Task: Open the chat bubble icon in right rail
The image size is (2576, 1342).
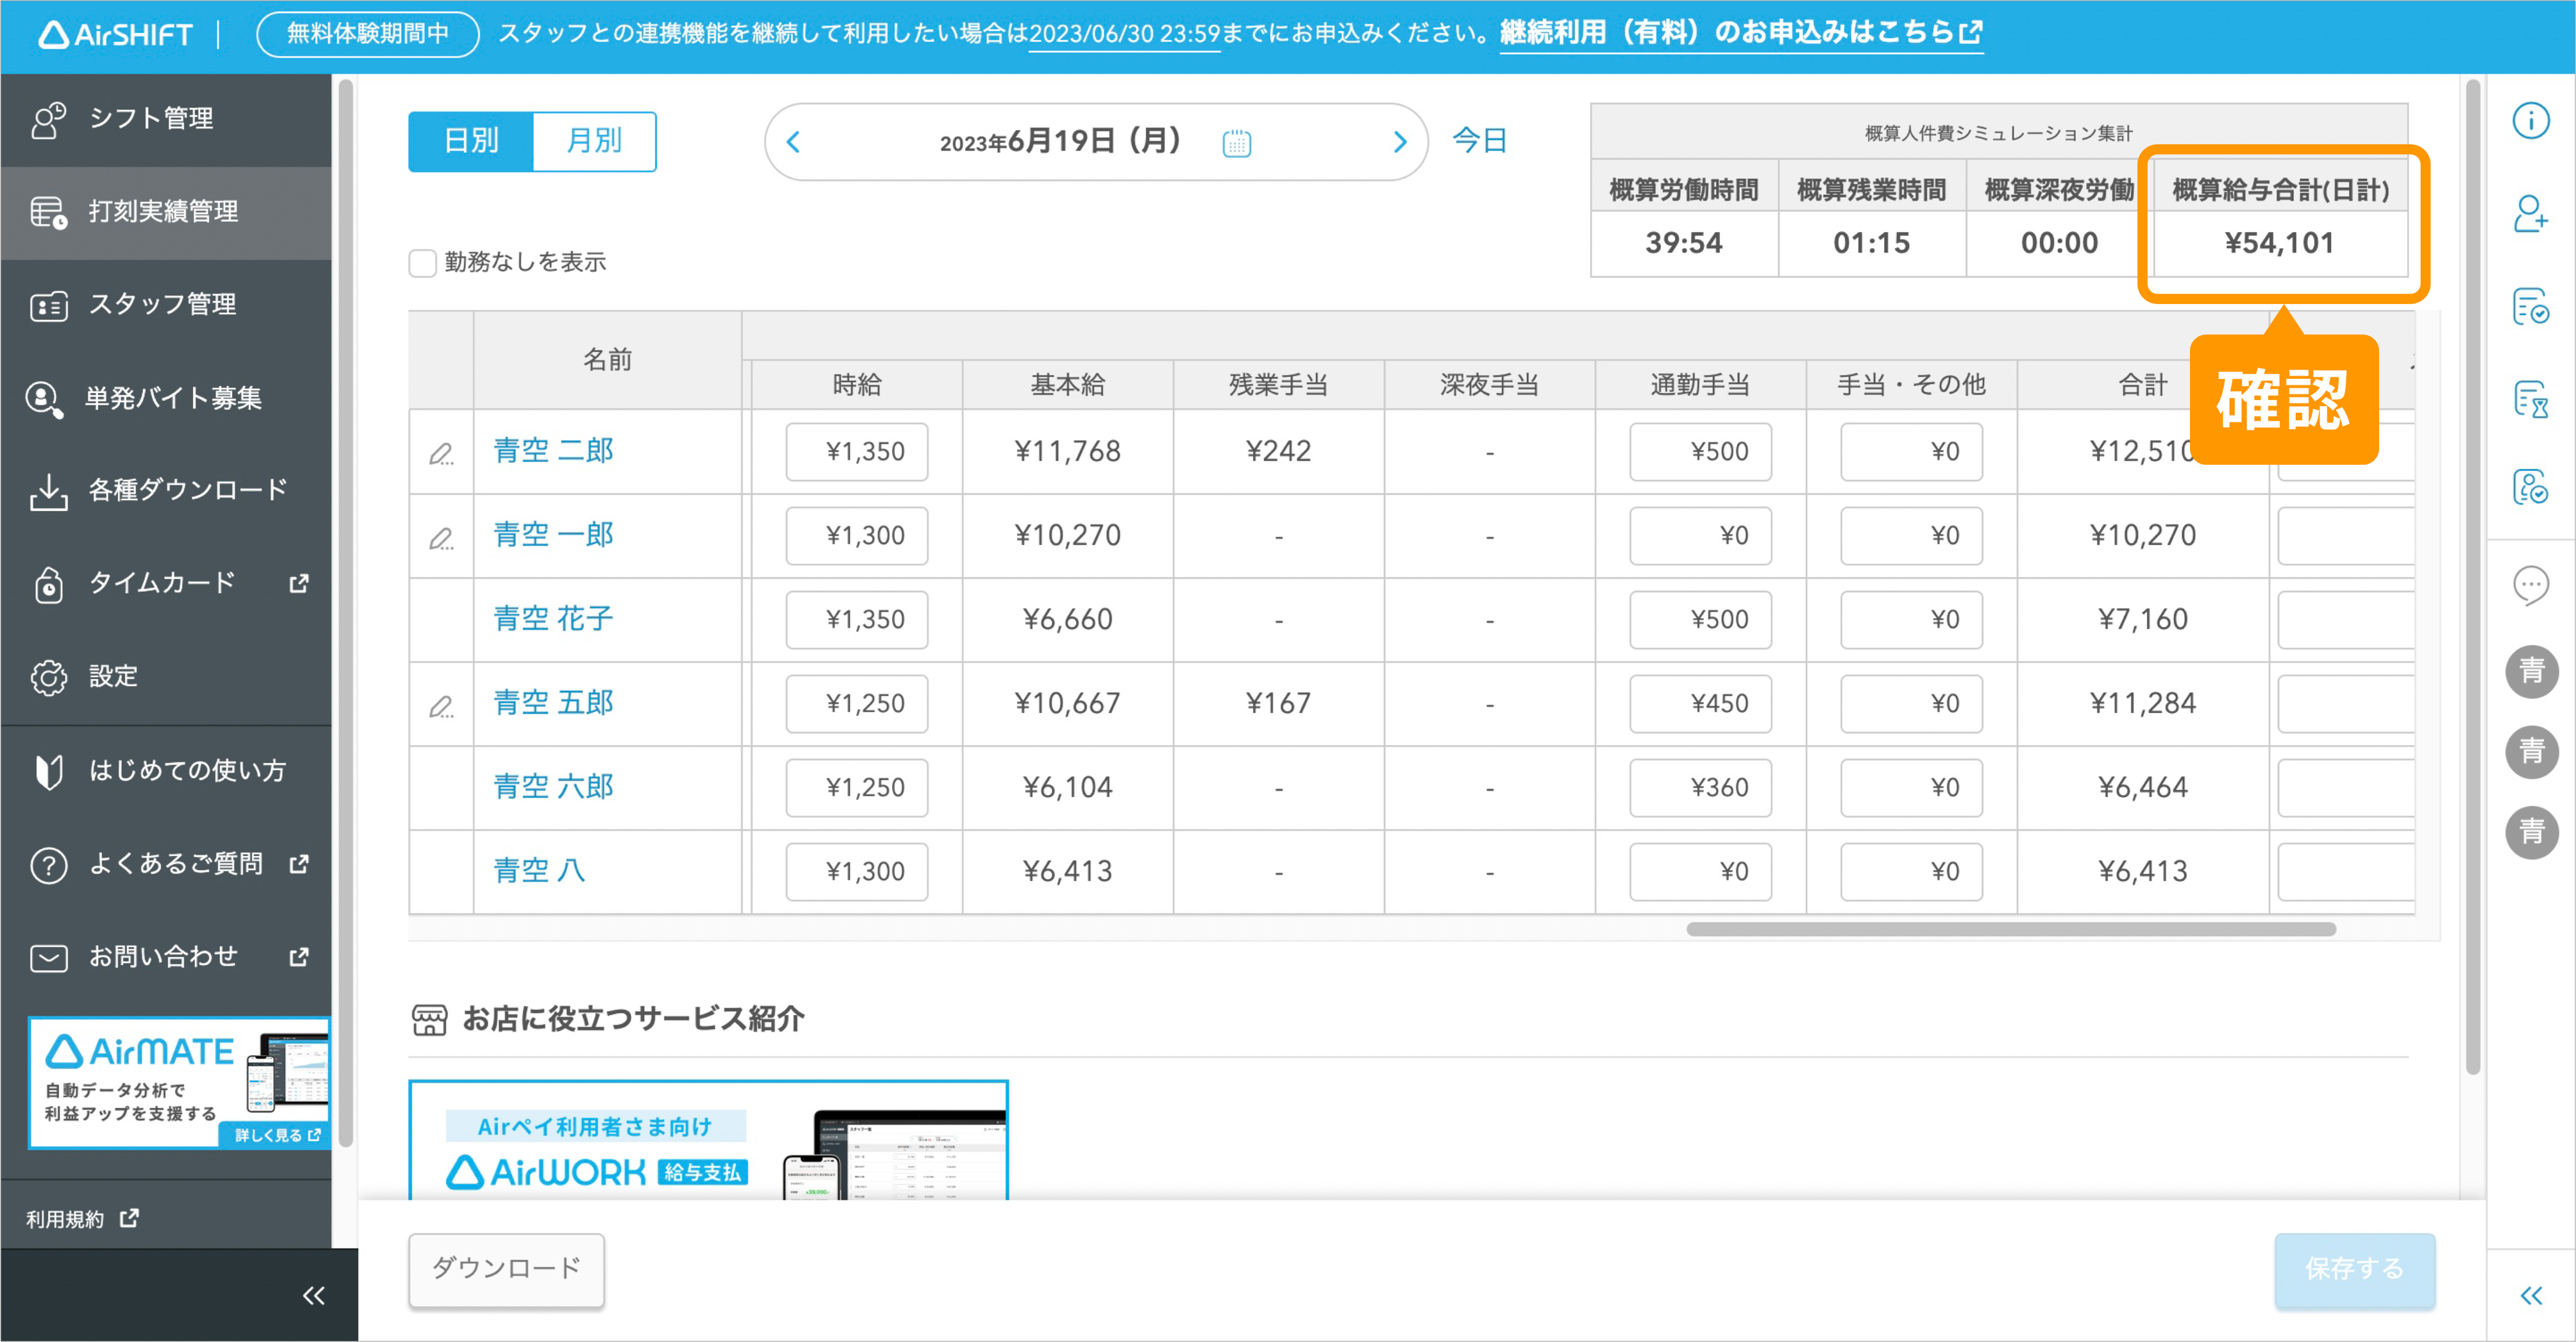Action: click(2530, 585)
